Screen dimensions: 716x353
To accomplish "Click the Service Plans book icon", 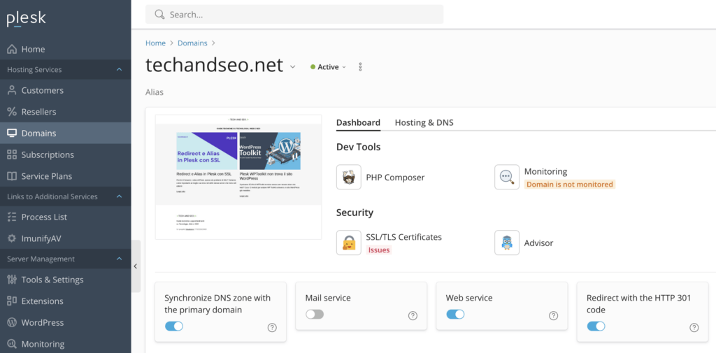I will click(x=13, y=176).
